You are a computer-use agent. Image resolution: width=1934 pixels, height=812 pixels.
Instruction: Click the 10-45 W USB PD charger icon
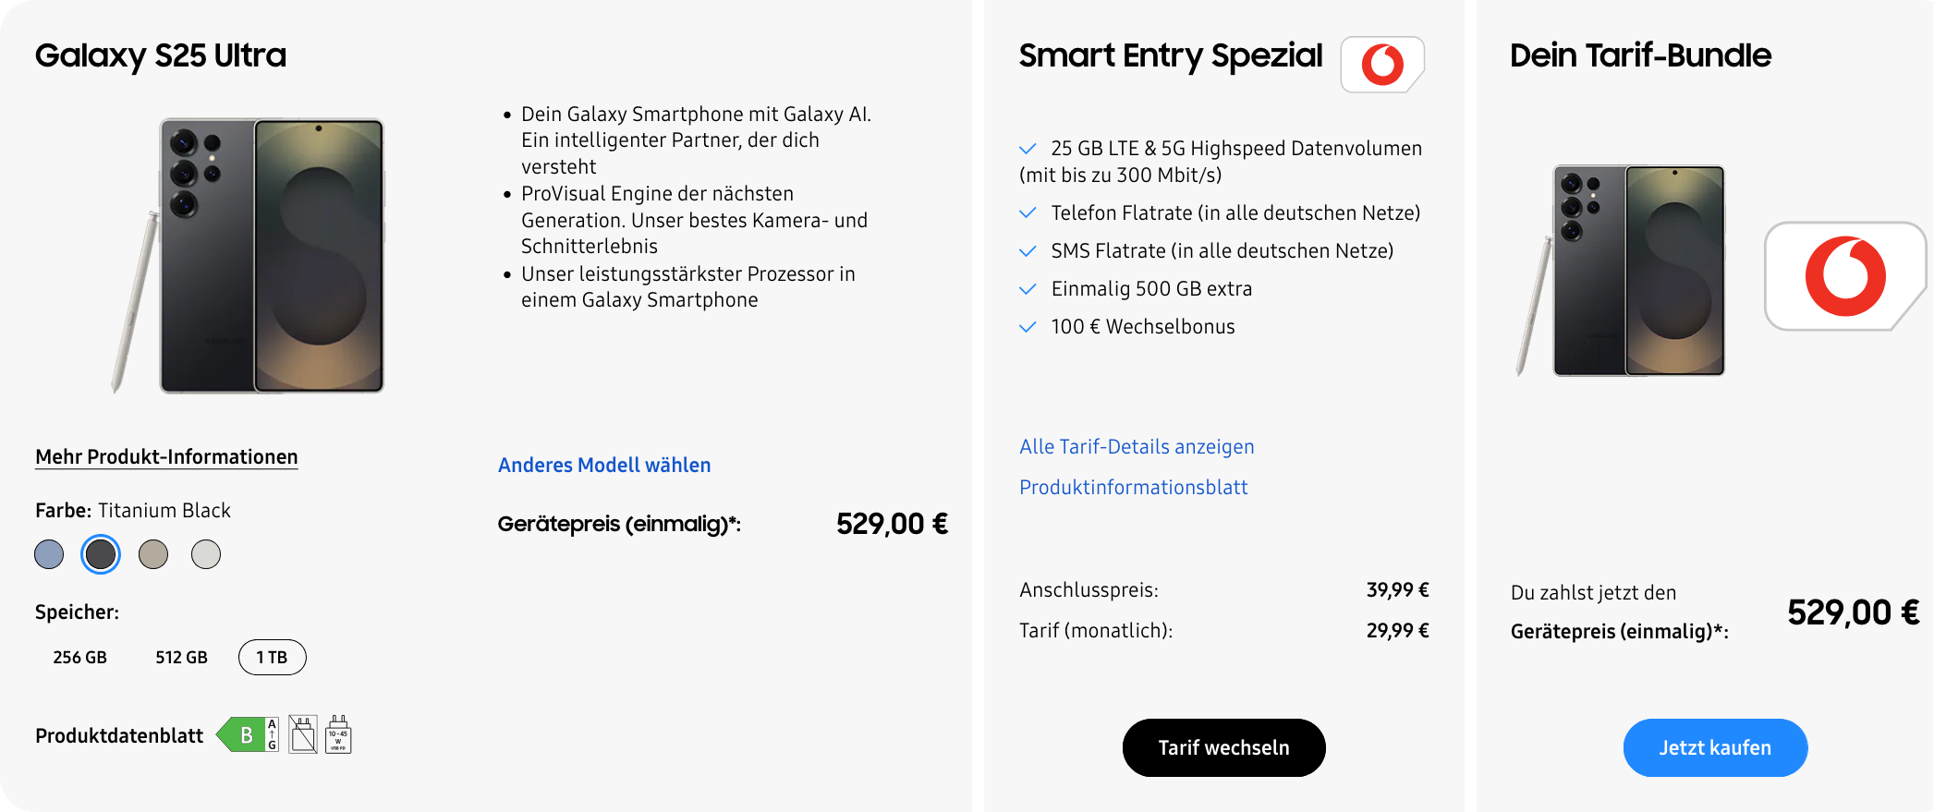[338, 735]
